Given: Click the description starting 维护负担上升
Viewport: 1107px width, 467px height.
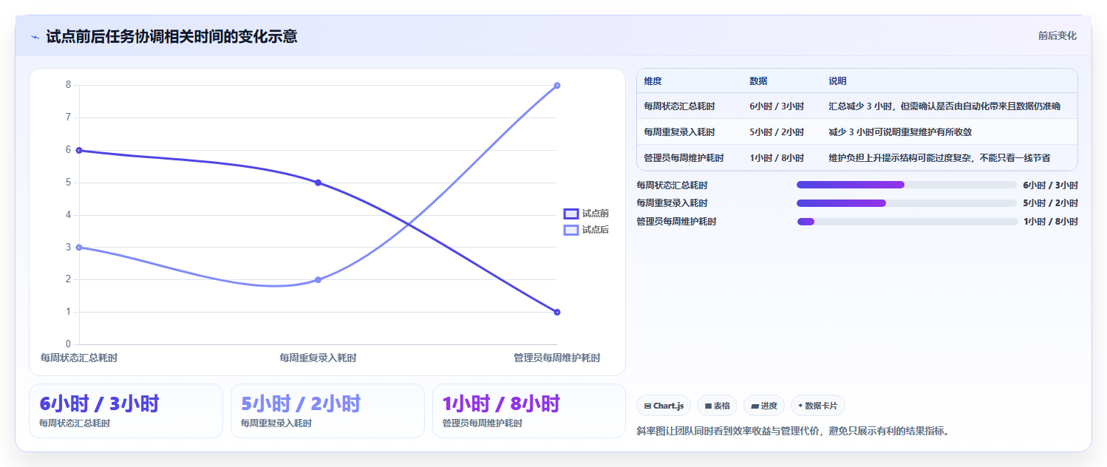Looking at the screenshot, I should [x=940, y=158].
